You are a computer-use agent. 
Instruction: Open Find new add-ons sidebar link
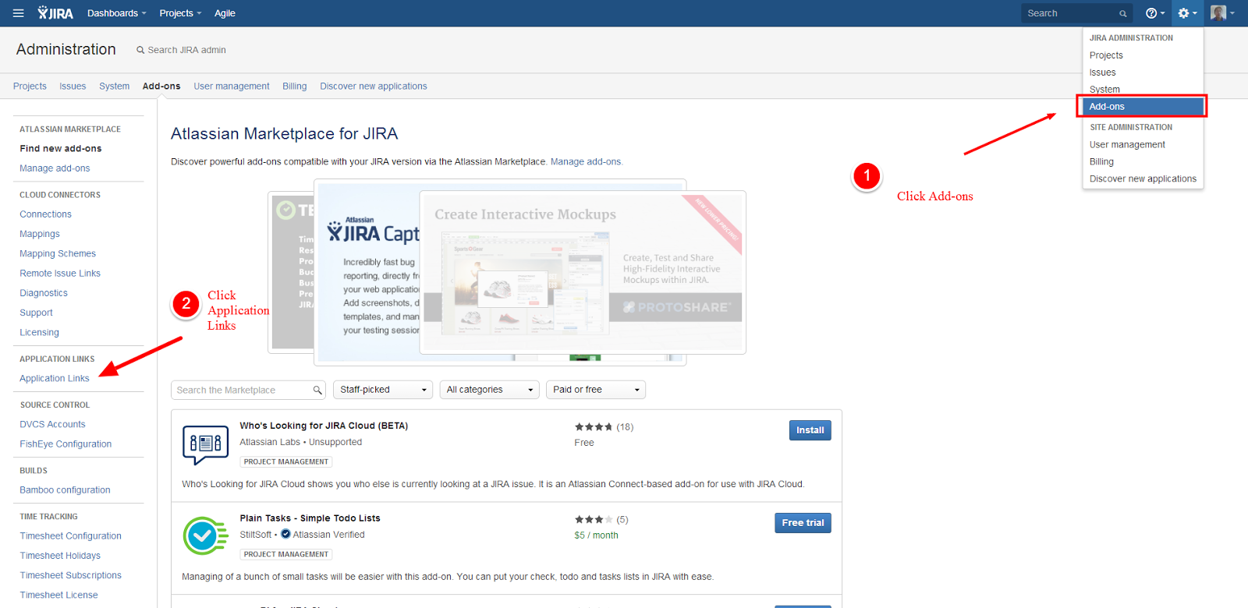[61, 149]
